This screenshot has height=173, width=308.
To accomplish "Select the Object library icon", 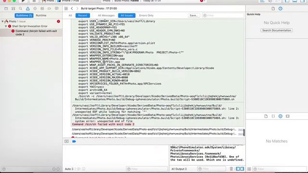I will (280, 116).
